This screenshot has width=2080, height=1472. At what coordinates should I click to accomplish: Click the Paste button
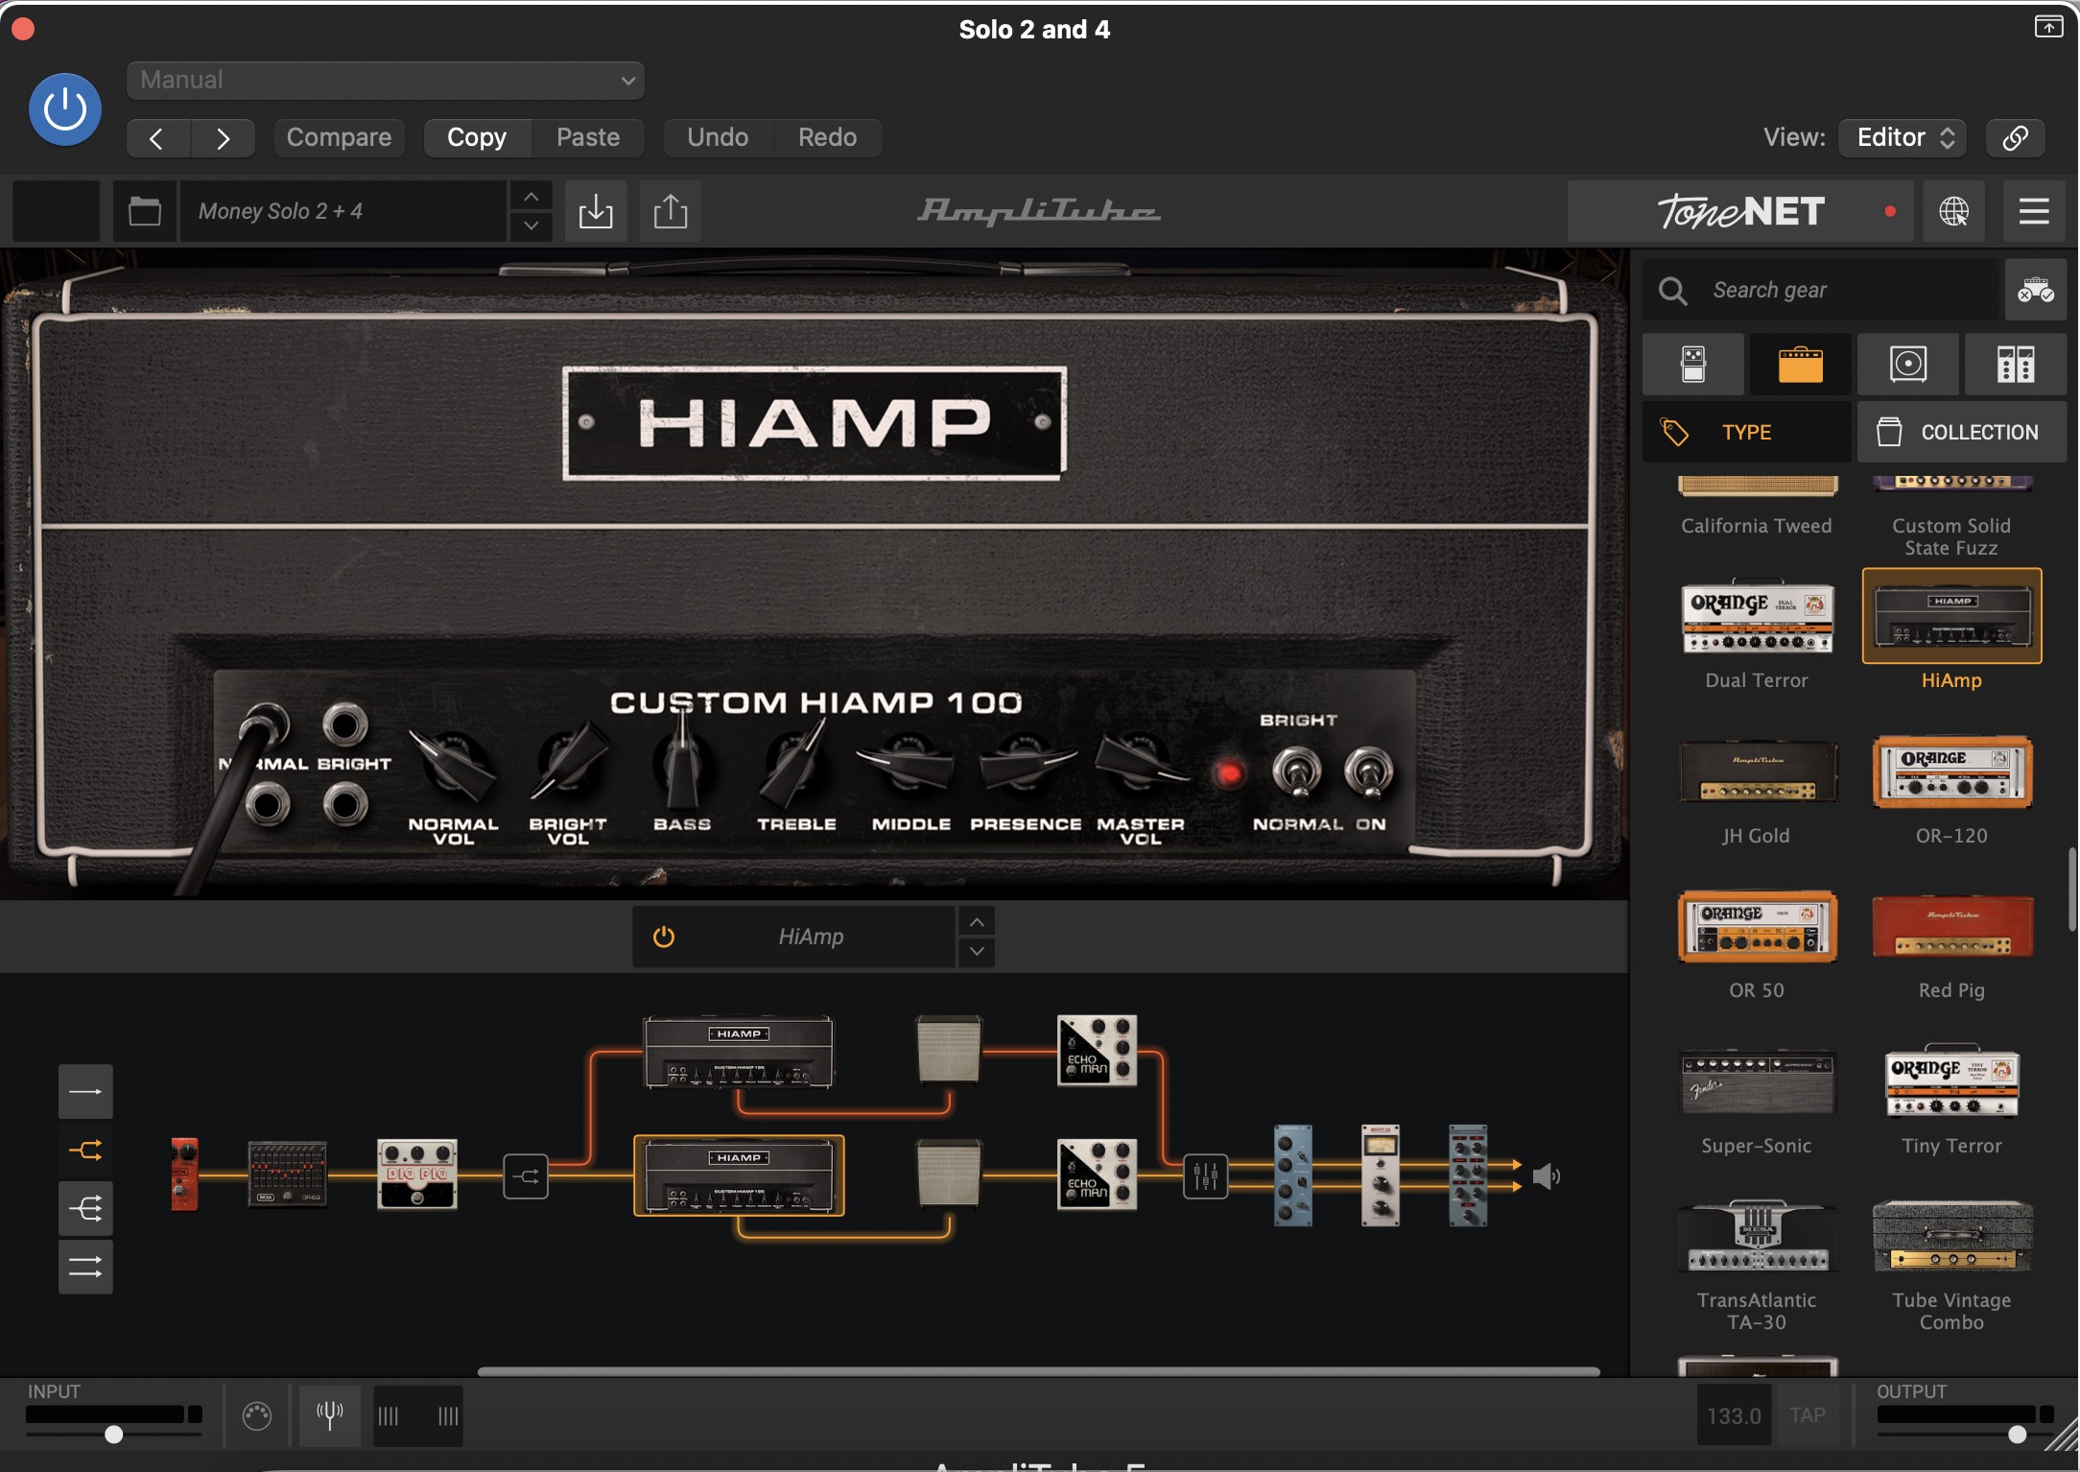pos(588,138)
